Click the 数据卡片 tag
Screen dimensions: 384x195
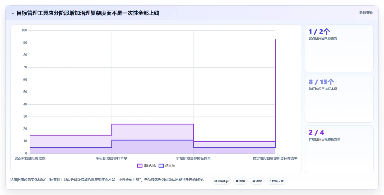276,181
